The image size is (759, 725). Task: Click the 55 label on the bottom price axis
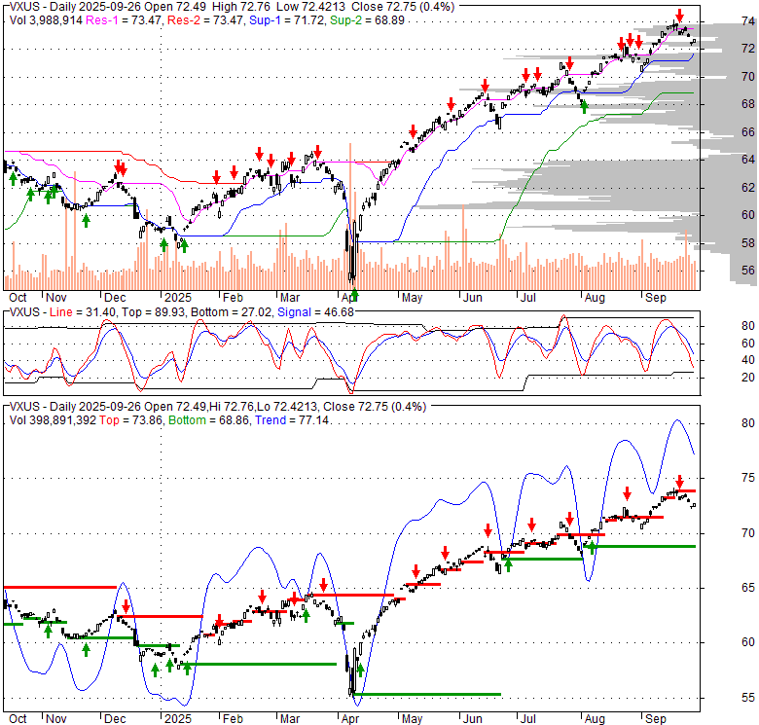click(x=748, y=698)
